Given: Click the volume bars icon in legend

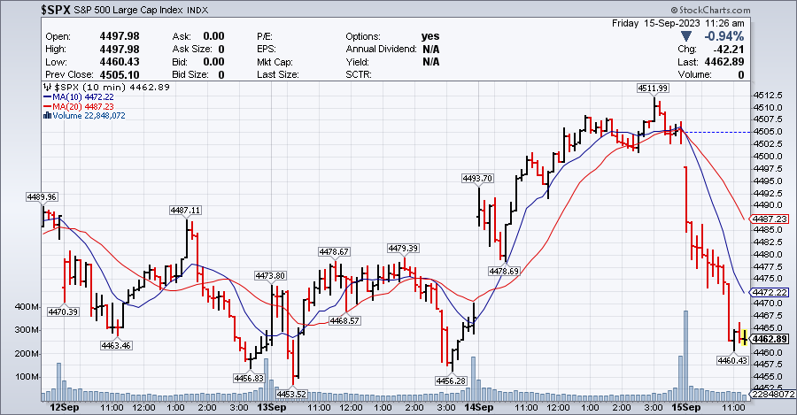Looking at the screenshot, I should 47,116.
